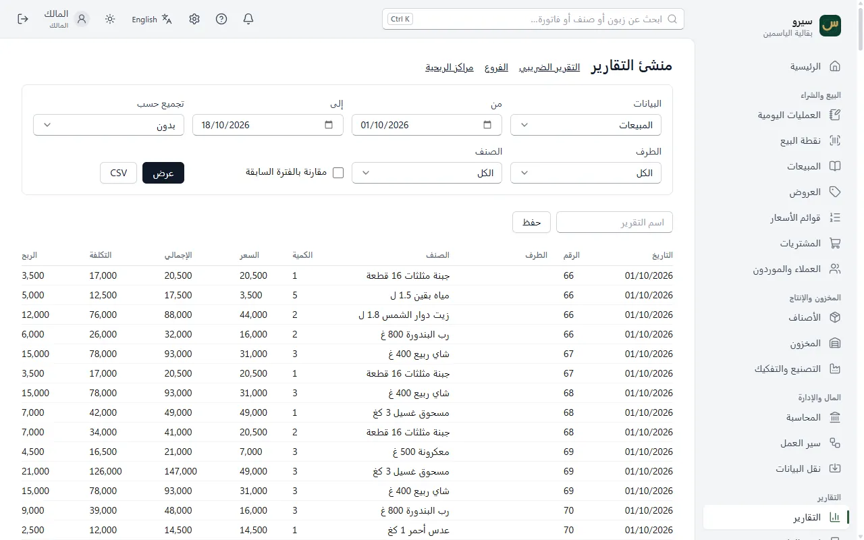The image size is (864, 540).
Task: Open the user profile avatar icon
Action: click(82, 19)
